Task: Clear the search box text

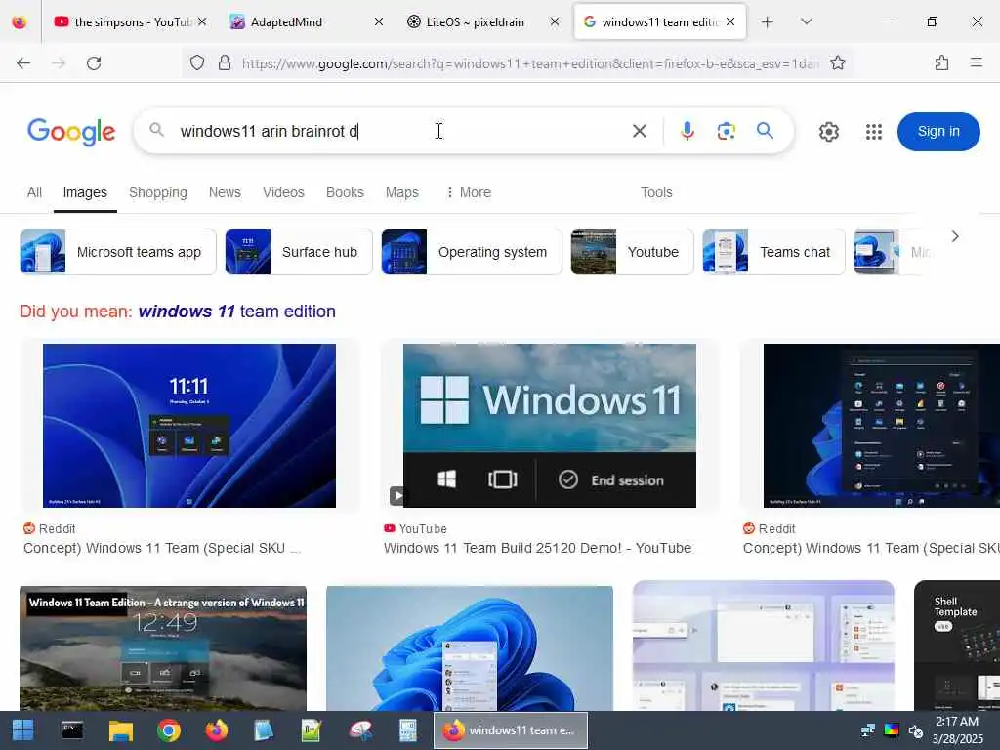Action: pyautogui.click(x=639, y=132)
